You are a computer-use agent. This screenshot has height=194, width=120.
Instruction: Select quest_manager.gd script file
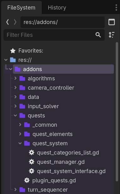(61, 162)
